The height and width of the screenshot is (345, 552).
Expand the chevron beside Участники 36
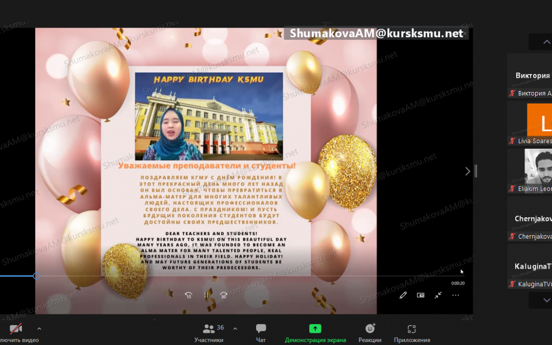point(235,329)
